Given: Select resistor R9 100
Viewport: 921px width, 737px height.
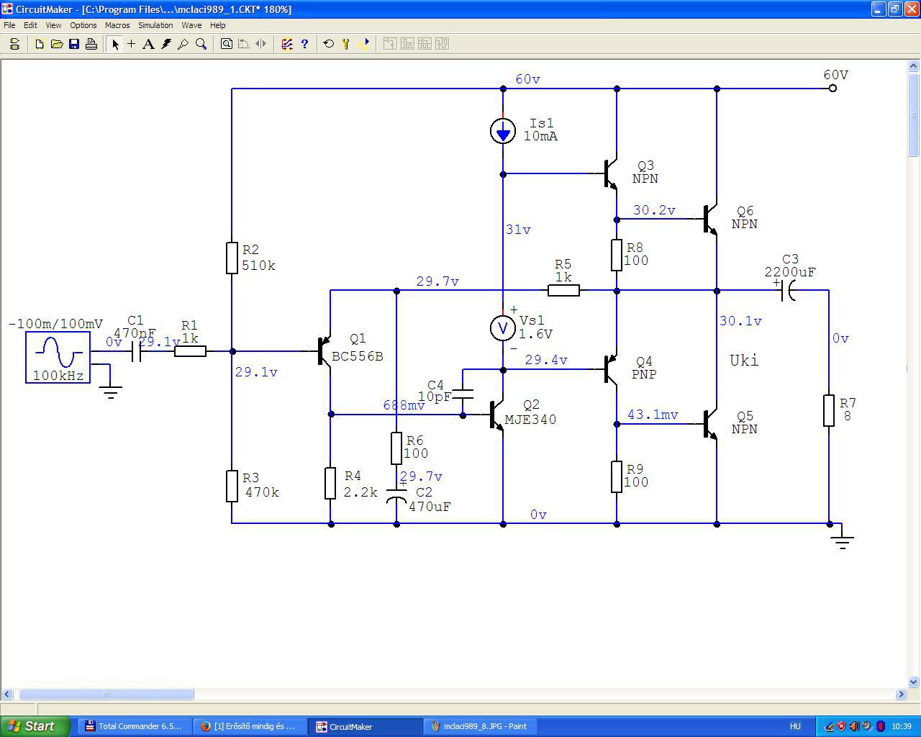Looking at the screenshot, I should point(617,476).
